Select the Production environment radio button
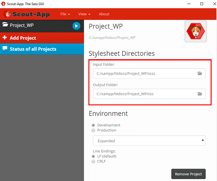Viewport: 217px width, 181px height. point(93,130)
